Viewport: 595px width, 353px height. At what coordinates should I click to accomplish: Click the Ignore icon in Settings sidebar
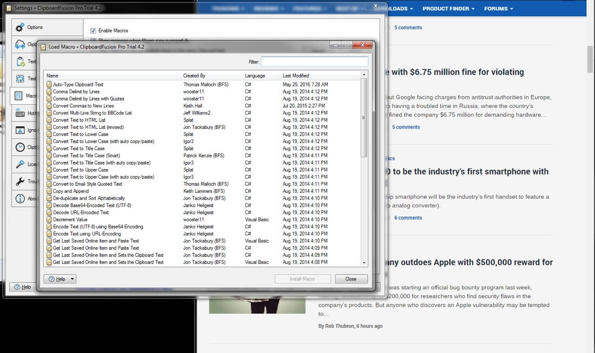coord(20,130)
